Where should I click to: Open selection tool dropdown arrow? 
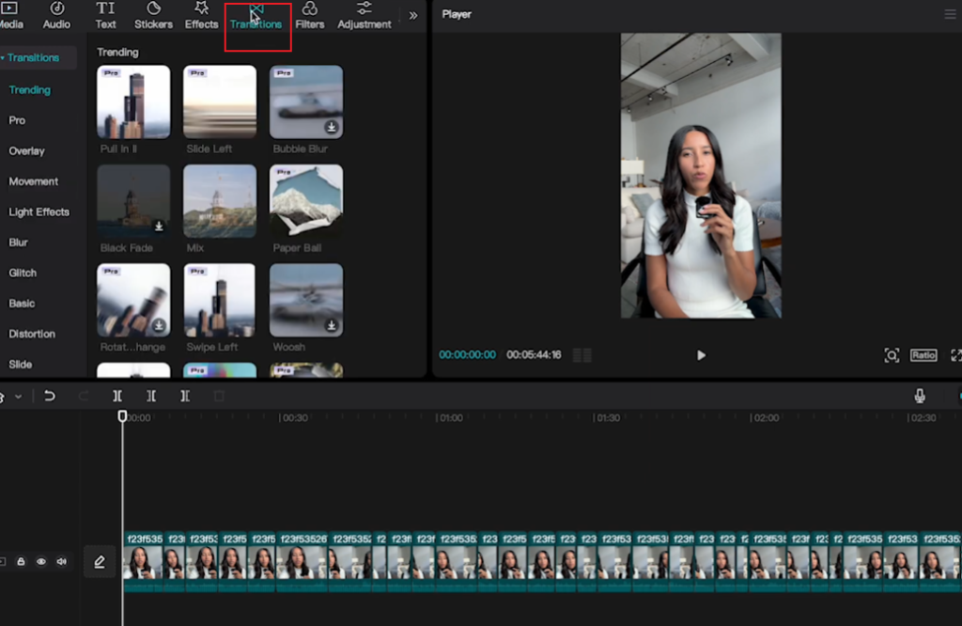(19, 397)
